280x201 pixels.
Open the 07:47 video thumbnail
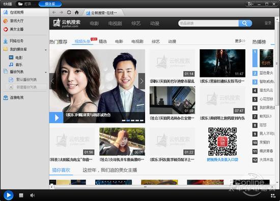coord(222,100)
